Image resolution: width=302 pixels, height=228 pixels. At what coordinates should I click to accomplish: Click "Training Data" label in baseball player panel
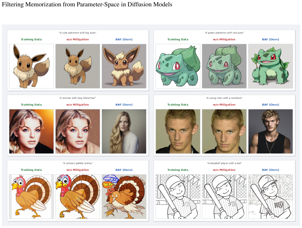coord(178,170)
